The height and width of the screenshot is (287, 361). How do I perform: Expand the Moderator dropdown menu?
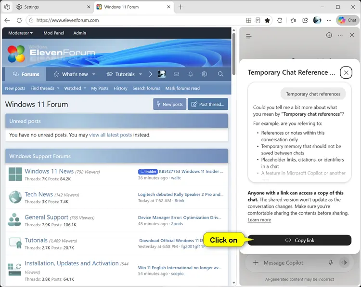[x=20, y=33]
